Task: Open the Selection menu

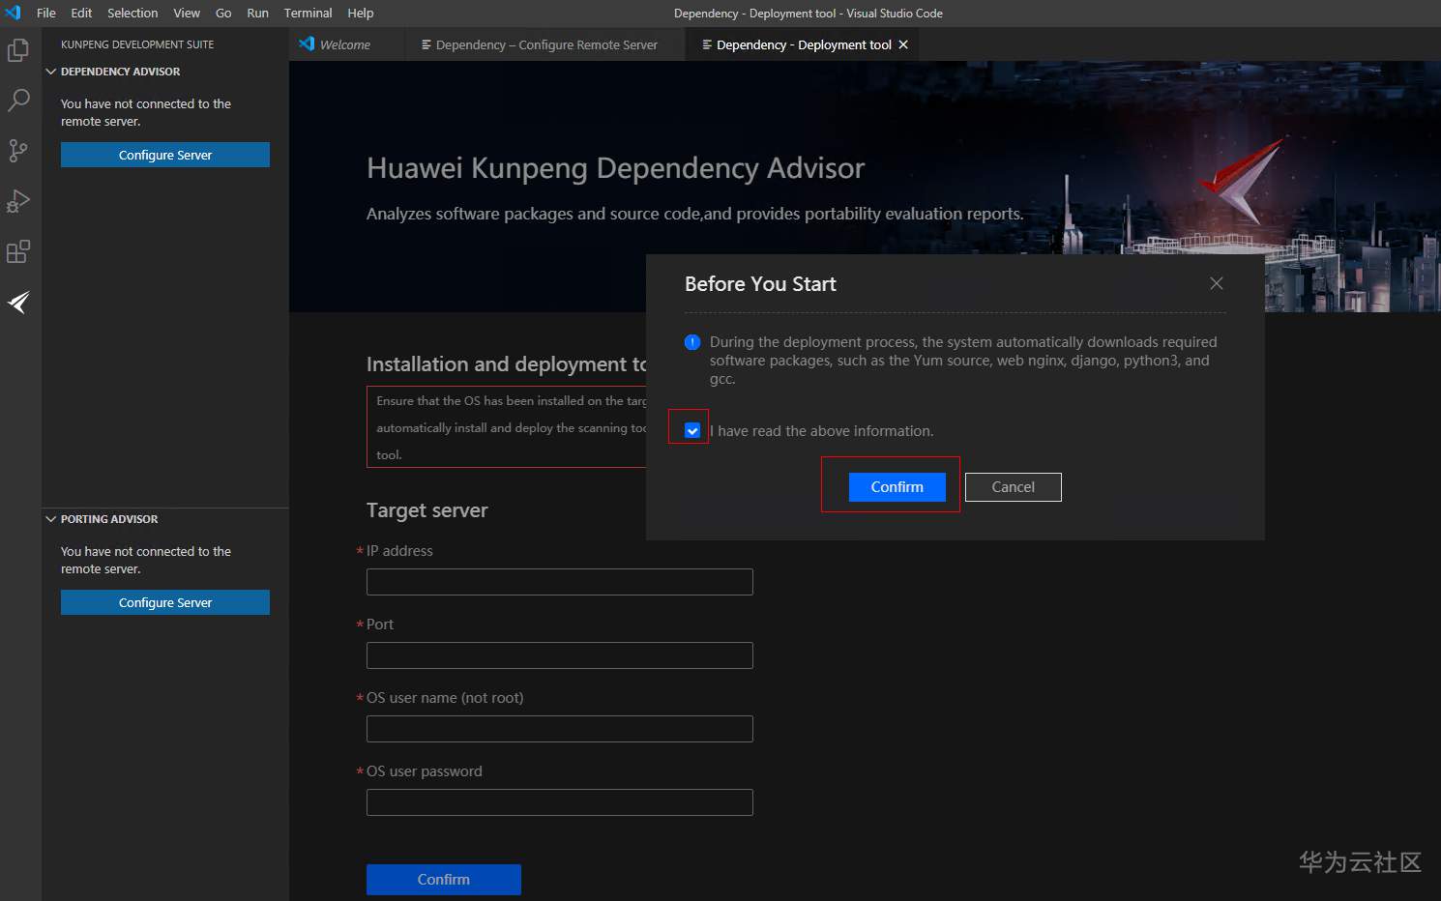Action: [132, 13]
